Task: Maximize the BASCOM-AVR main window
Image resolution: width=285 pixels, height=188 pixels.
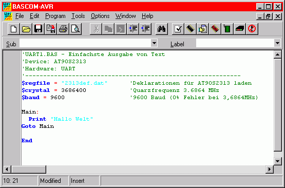Action: pyautogui.click(x=269, y=7)
